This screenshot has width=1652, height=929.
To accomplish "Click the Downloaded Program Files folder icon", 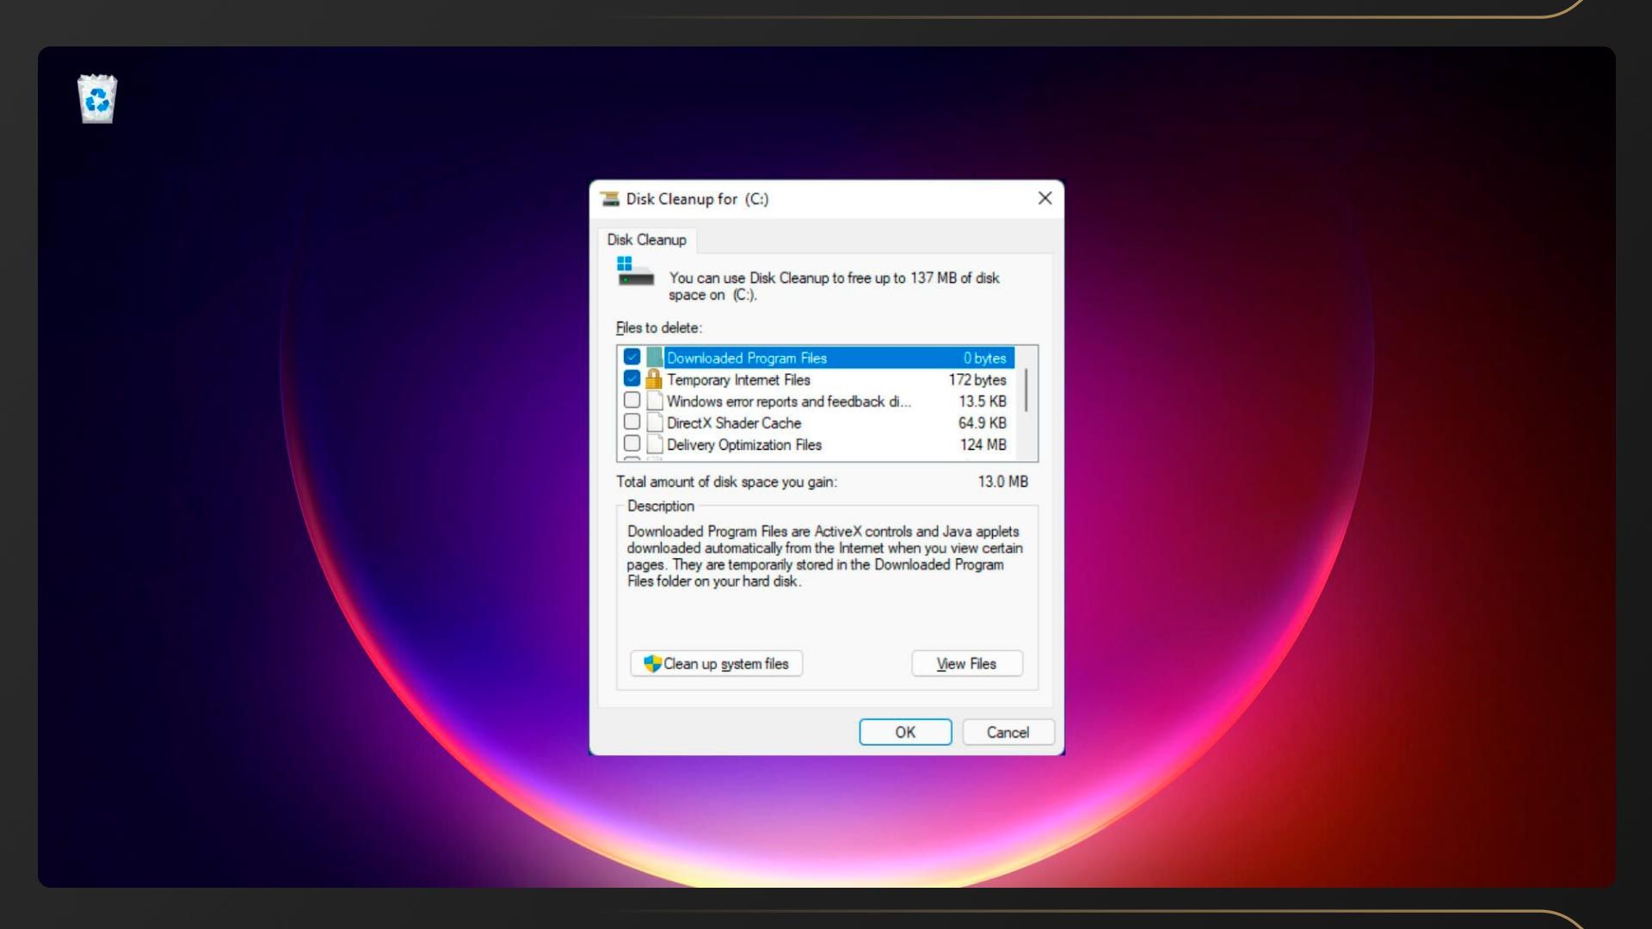I will click(x=655, y=357).
